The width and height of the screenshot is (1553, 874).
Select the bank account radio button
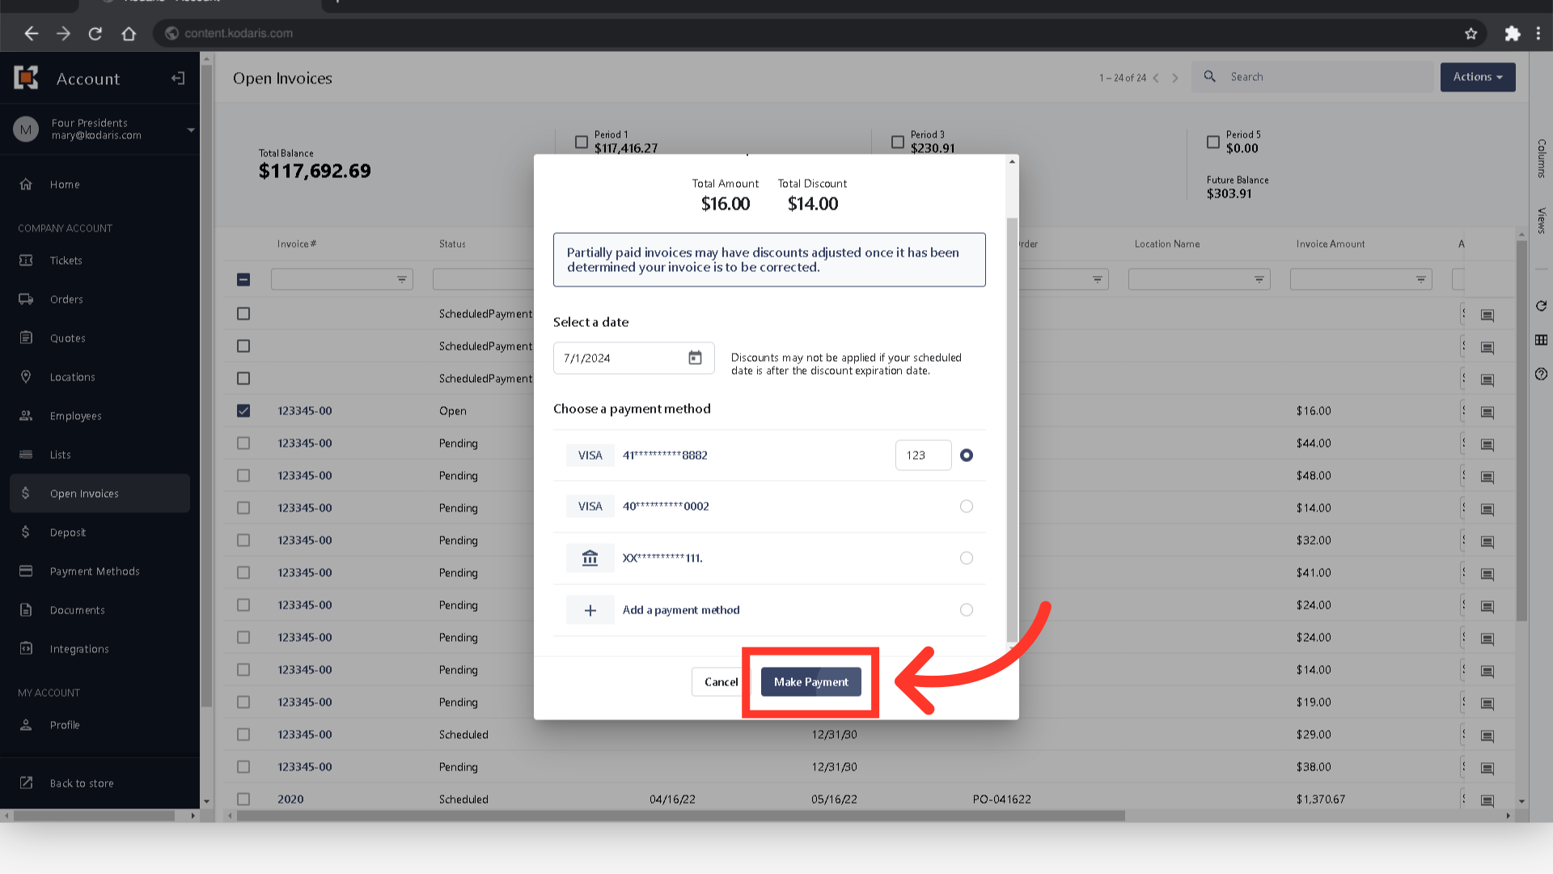[966, 558]
